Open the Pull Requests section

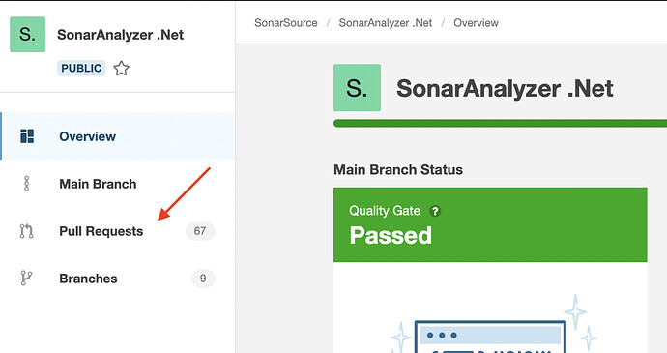[117, 231]
